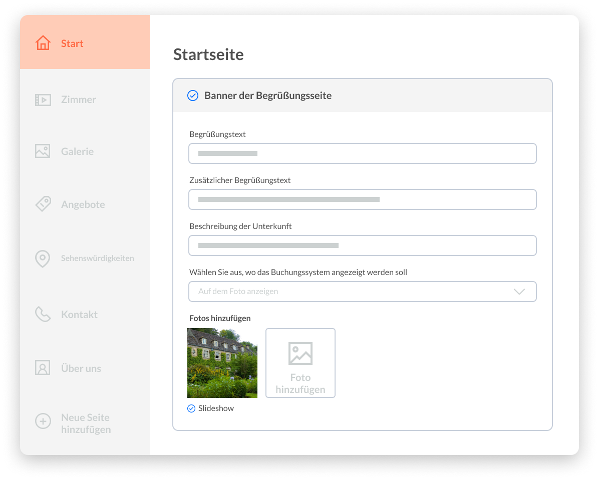
Task: Add a page via Neue Seite hinzufügen
Action: pos(85,423)
